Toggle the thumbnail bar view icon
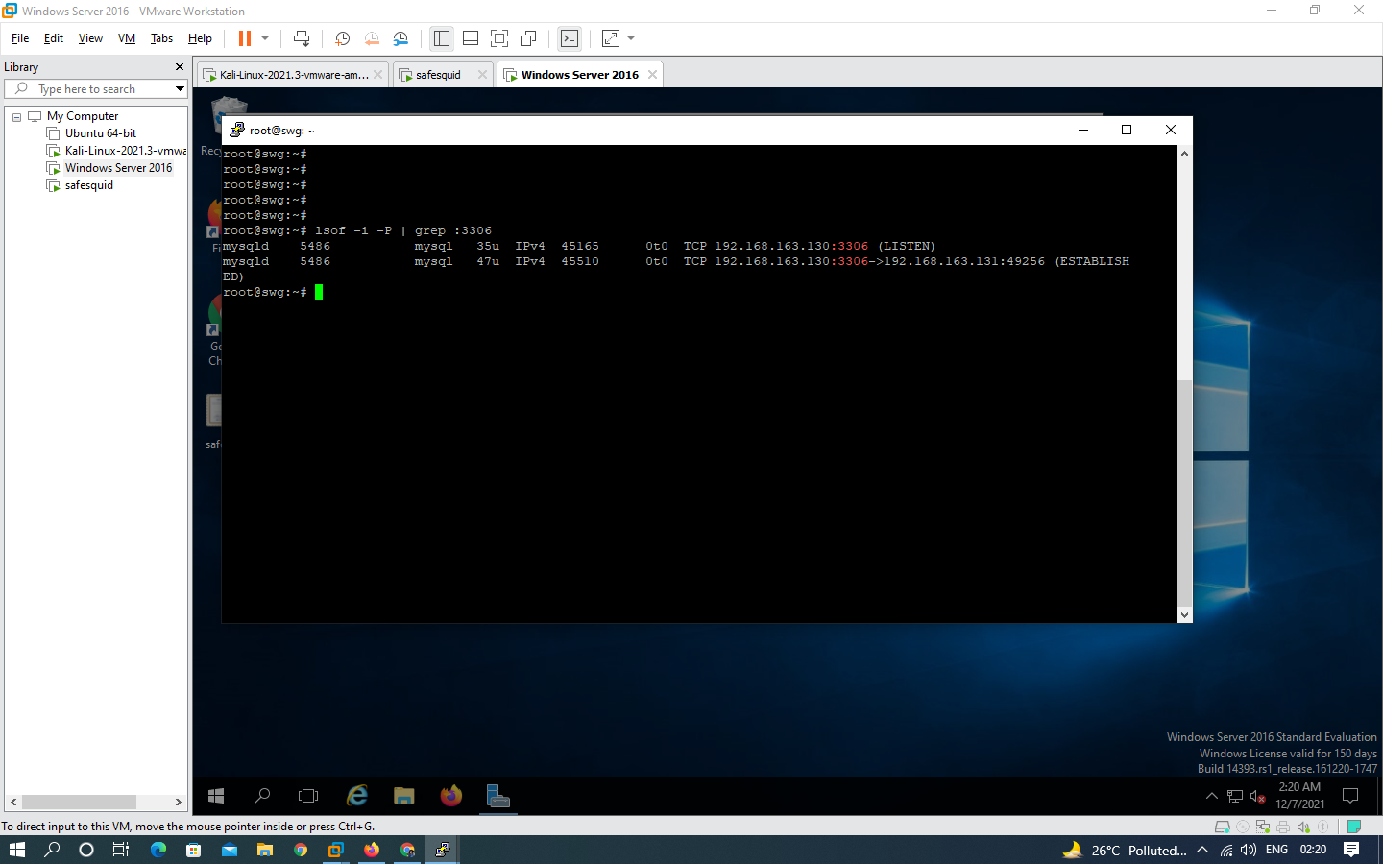1383x864 pixels. 471,38
